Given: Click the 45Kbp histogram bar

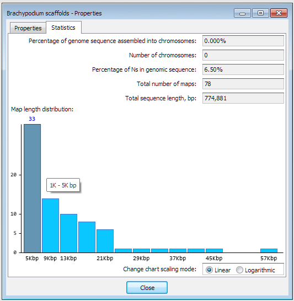Looking at the screenshot, I should click(215, 250).
